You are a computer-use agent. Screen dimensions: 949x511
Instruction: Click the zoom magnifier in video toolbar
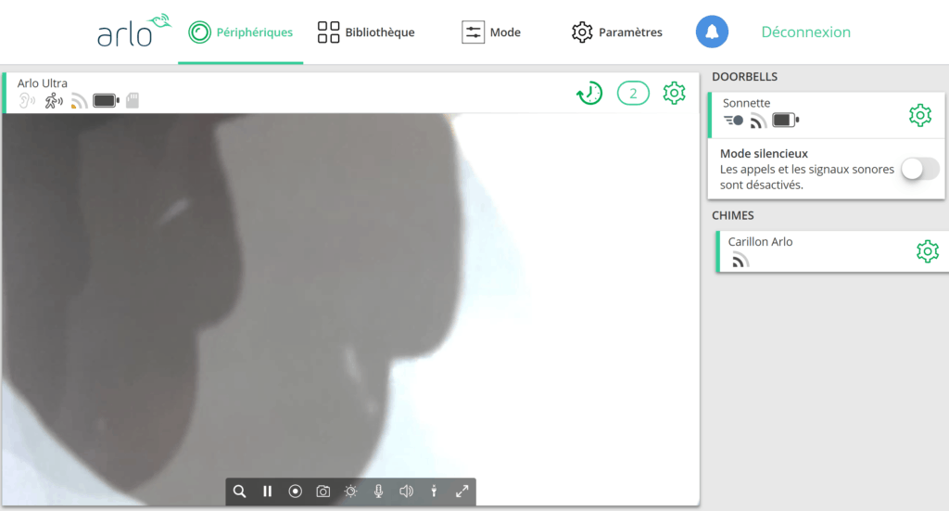click(240, 492)
